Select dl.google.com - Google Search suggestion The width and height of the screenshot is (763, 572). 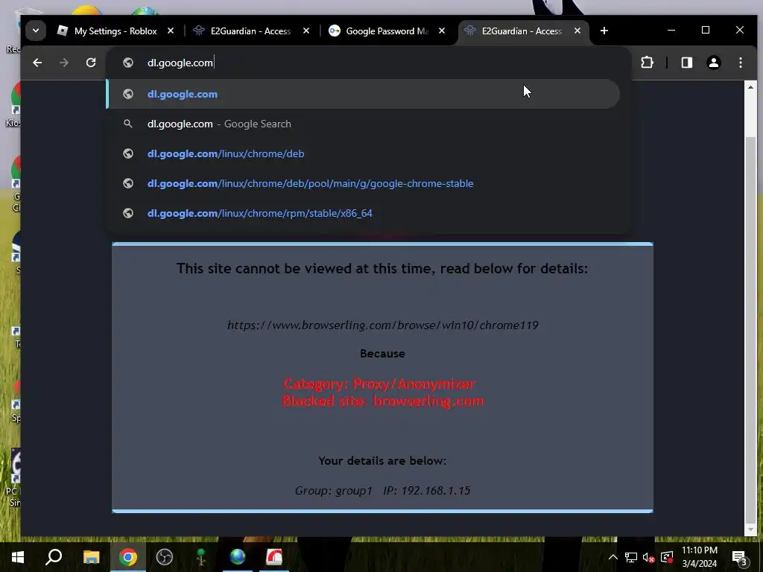coord(363,124)
